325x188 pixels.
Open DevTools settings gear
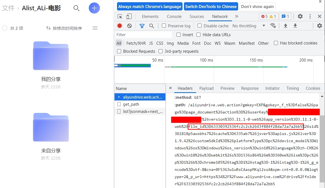(300, 16)
